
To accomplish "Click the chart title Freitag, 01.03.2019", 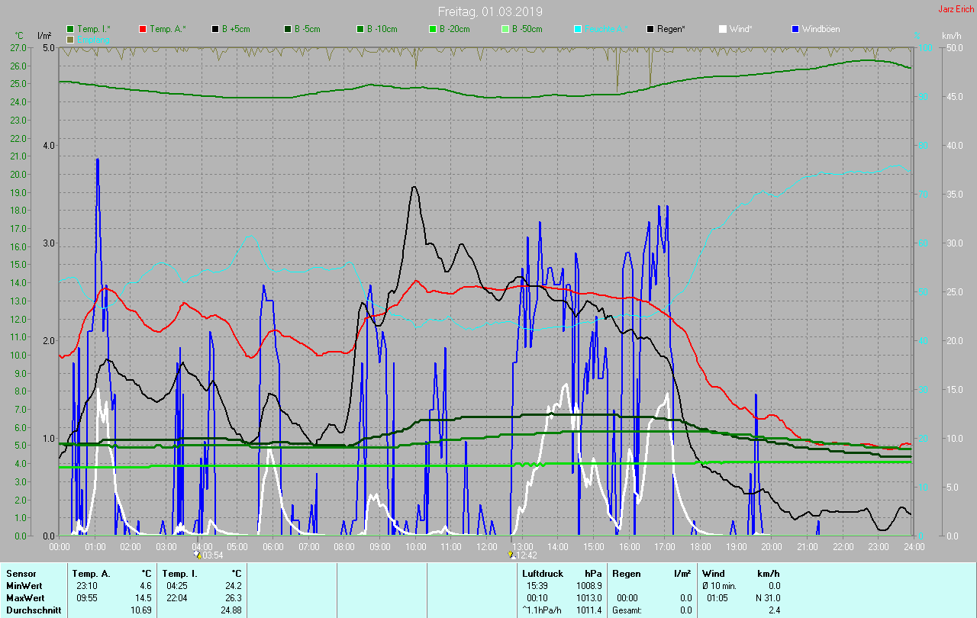I will tap(488, 11).
